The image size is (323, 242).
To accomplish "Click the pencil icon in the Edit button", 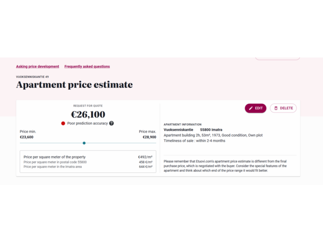I will coord(251,108).
